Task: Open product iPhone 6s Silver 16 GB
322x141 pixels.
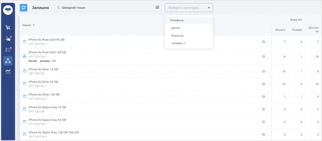Action: [x=43, y=70]
